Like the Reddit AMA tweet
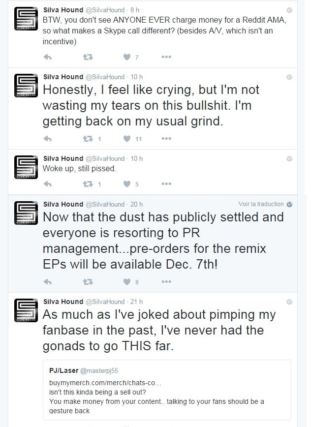The height and width of the screenshot is (427, 311). click(x=127, y=57)
